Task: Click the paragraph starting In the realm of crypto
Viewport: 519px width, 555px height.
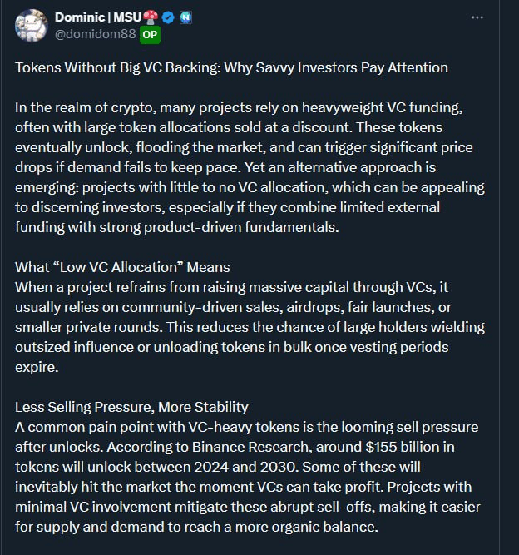Action: 250,167
